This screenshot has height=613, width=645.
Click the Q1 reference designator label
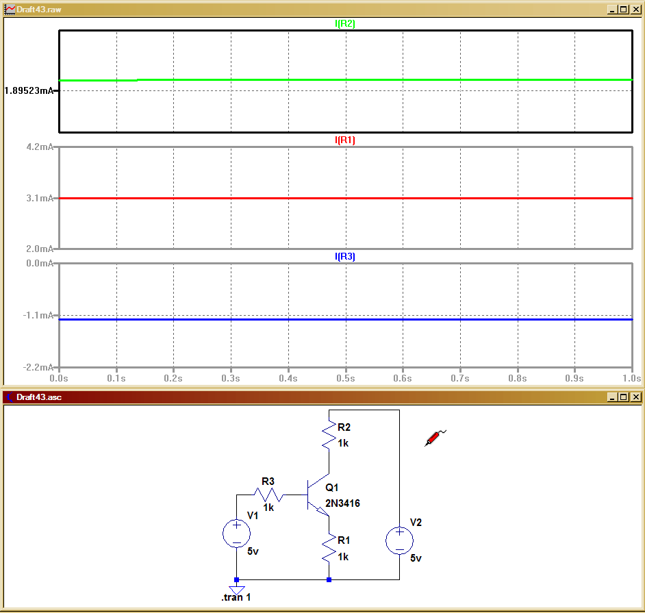tap(332, 488)
